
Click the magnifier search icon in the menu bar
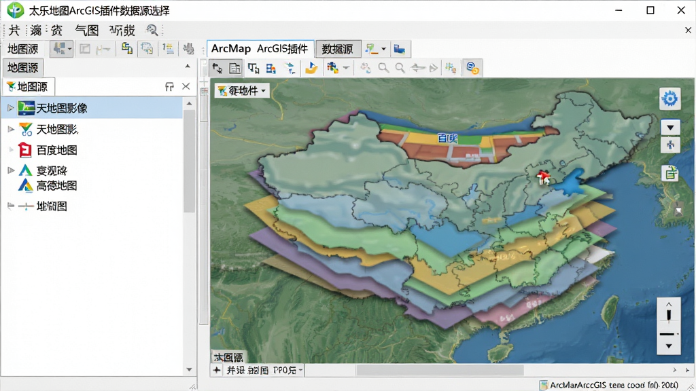click(152, 30)
